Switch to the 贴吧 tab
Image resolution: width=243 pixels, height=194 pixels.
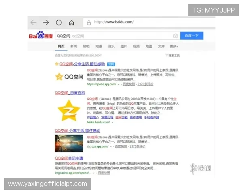[x=86, y=46]
